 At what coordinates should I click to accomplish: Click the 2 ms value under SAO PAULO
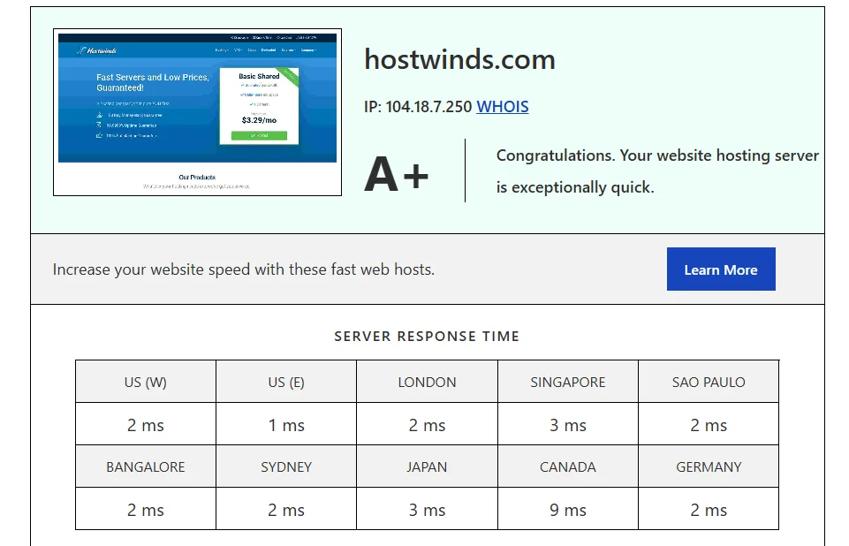pyautogui.click(x=709, y=425)
